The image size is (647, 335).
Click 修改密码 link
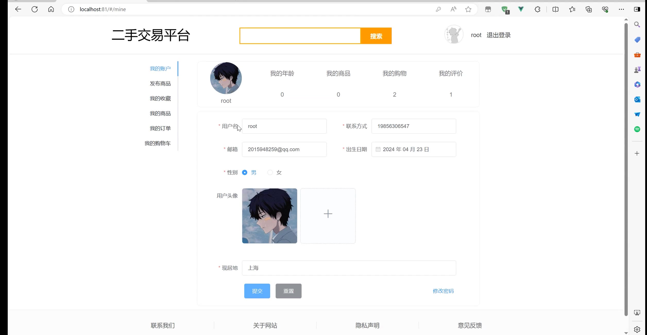click(x=443, y=291)
